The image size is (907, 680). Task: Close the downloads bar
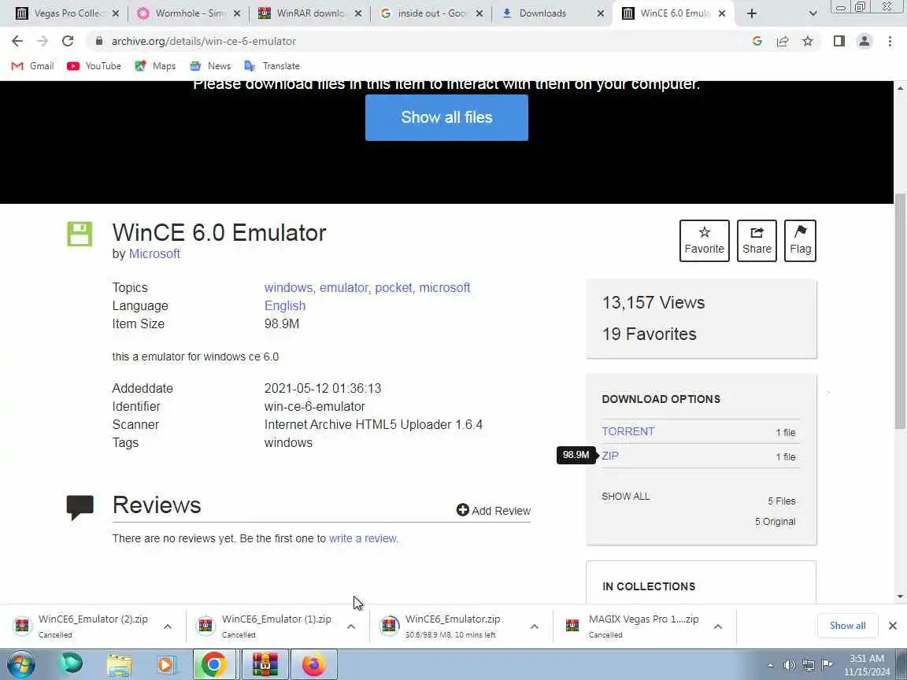tap(893, 626)
